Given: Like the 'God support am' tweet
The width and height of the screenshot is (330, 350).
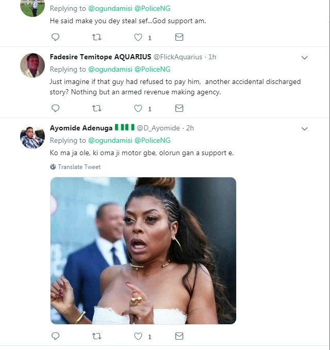Looking at the screenshot, I should (138, 37).
